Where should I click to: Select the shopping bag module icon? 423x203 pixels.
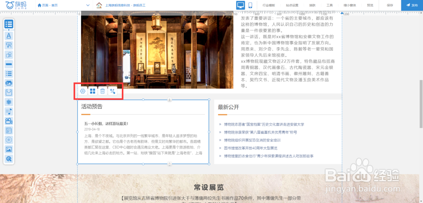[8, 92]
